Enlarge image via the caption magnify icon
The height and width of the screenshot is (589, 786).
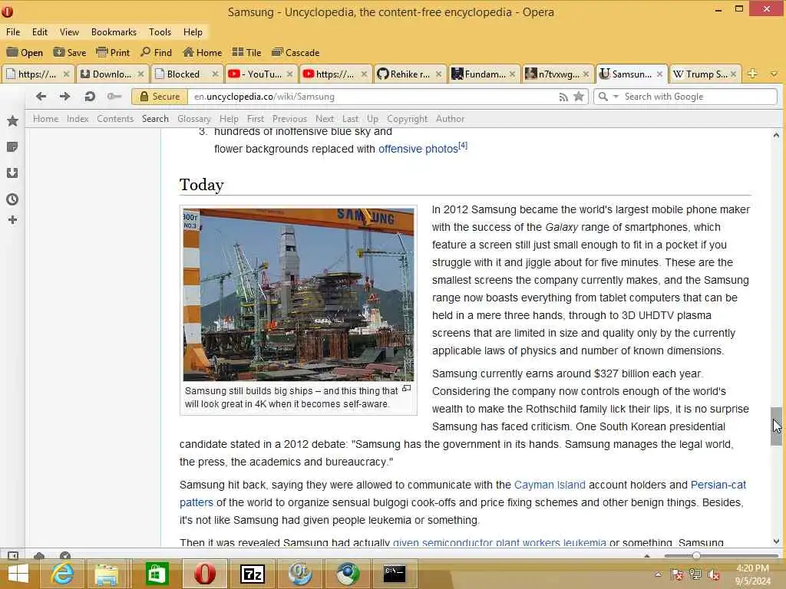407,388
